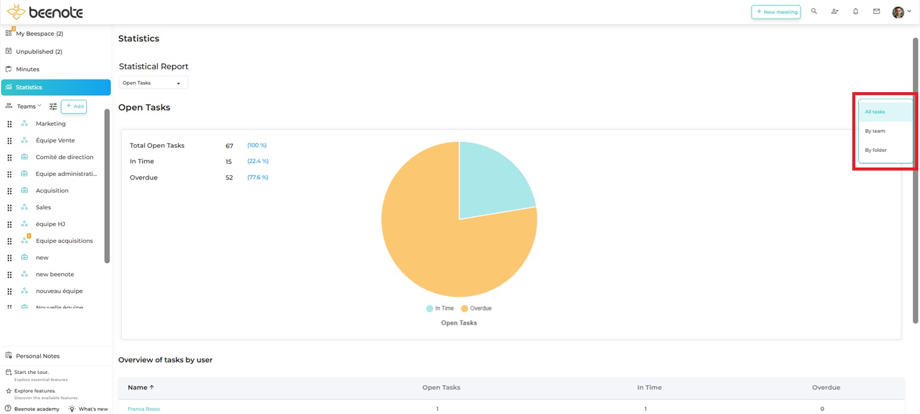The height and width of the screenshot is (414, 920).
Task: Open notifications via the bell icon
Action: 855,11
